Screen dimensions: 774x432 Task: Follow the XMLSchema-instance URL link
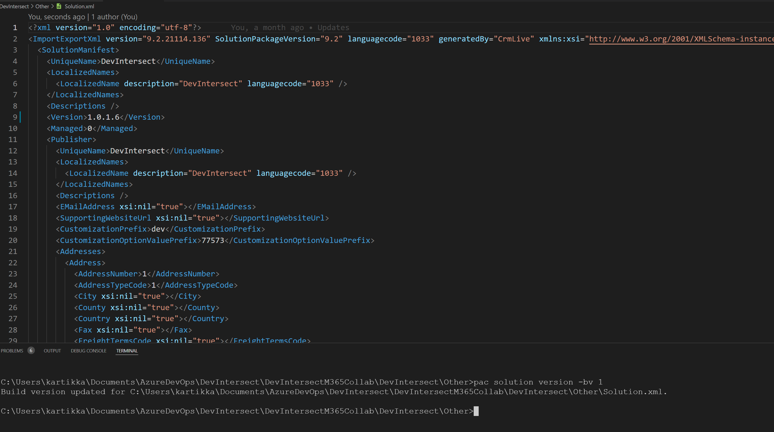(679, 39)
